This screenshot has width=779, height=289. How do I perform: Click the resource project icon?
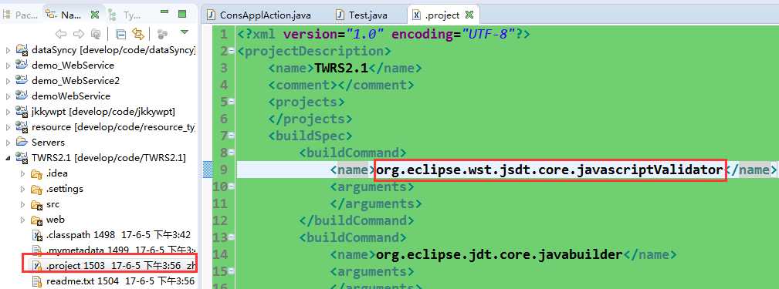click(22, 126)
